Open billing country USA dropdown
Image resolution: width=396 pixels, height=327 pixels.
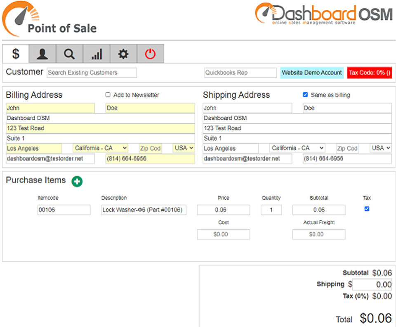(x=184, y=148)
